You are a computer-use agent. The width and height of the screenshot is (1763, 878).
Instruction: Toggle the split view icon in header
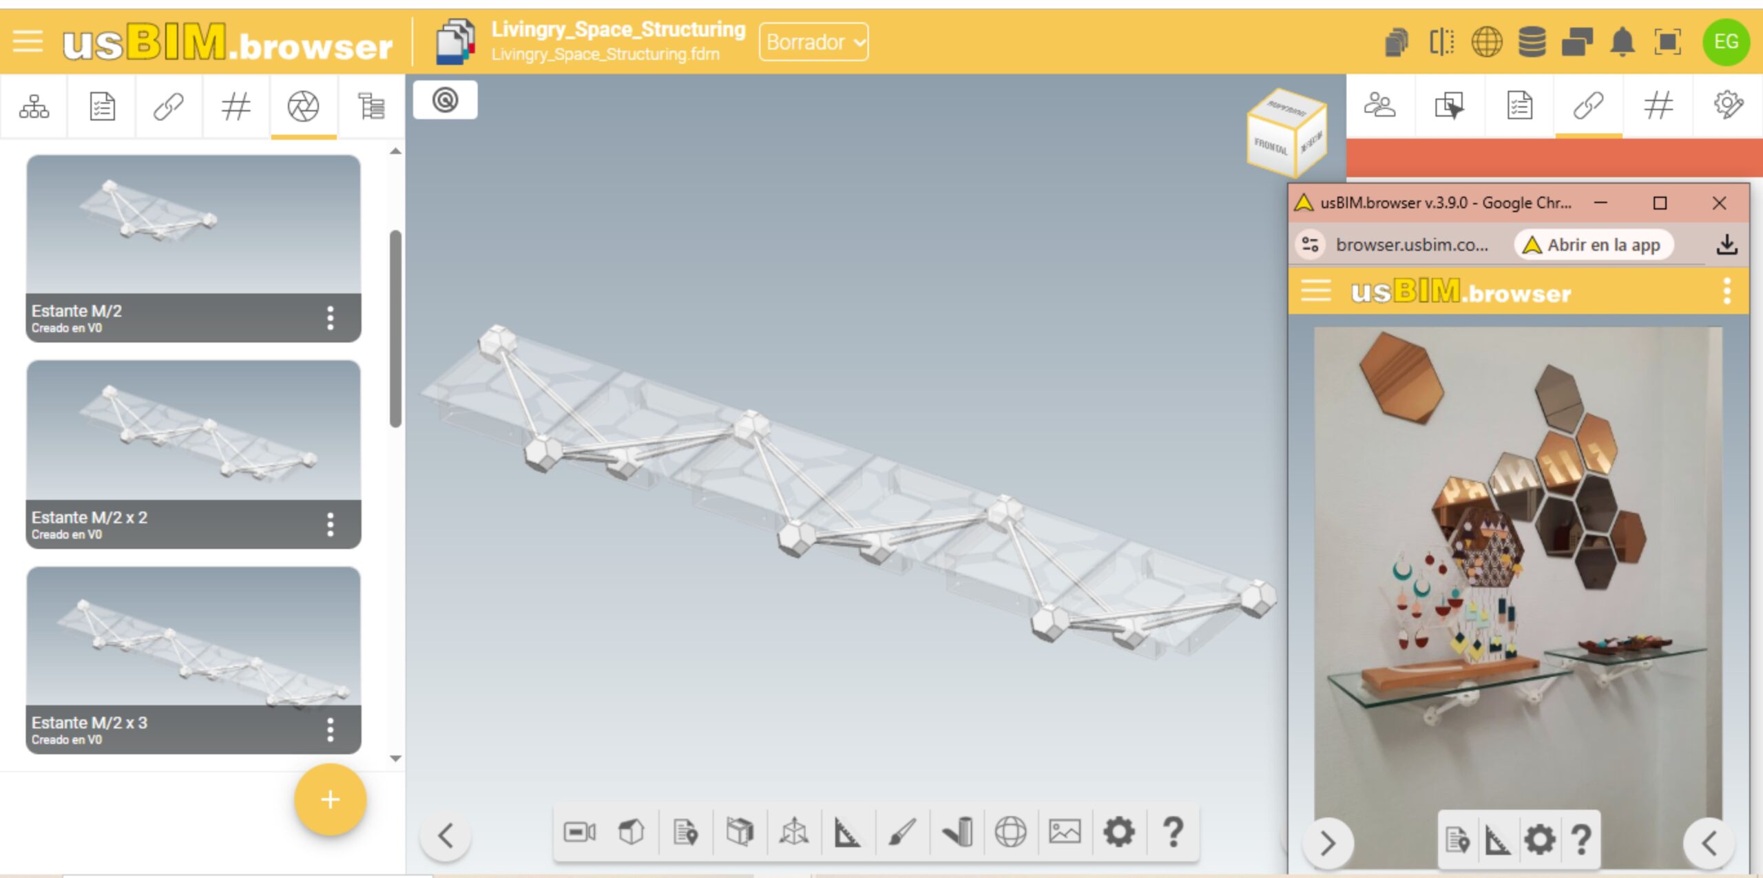pos(1441,43)
